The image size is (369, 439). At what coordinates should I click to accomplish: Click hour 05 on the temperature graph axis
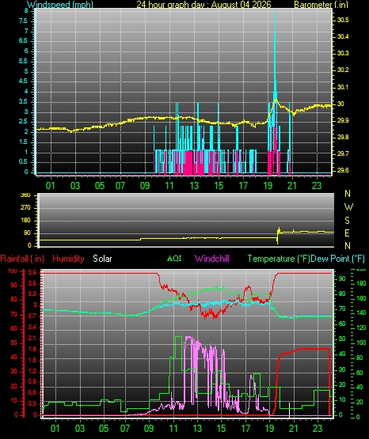coord(104,429)
